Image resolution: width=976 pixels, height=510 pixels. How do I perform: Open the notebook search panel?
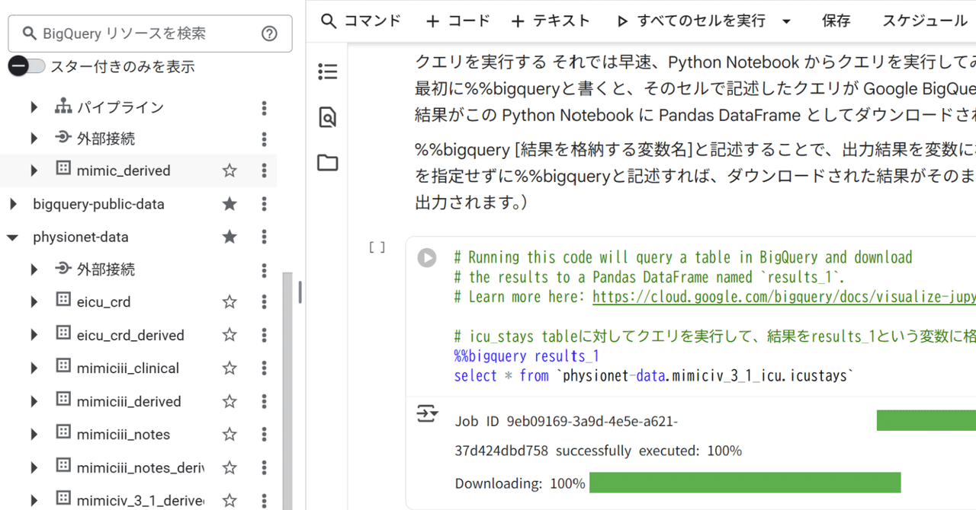pos(327,117)
